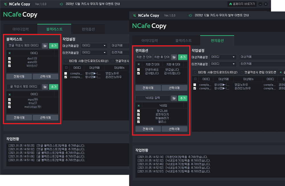Image resolution: width=285 pixels, height=186 pixels.
Task: Toggle select-all checkbox in comment blacklist header
Action: [x=10, y=53]
